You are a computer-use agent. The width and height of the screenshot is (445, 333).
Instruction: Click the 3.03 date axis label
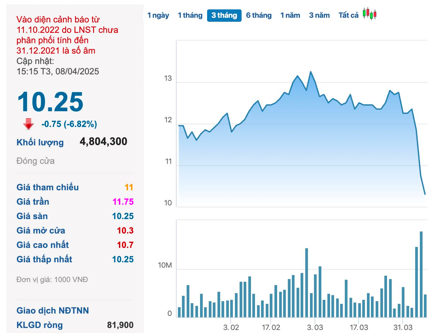(x=315, y=327)
